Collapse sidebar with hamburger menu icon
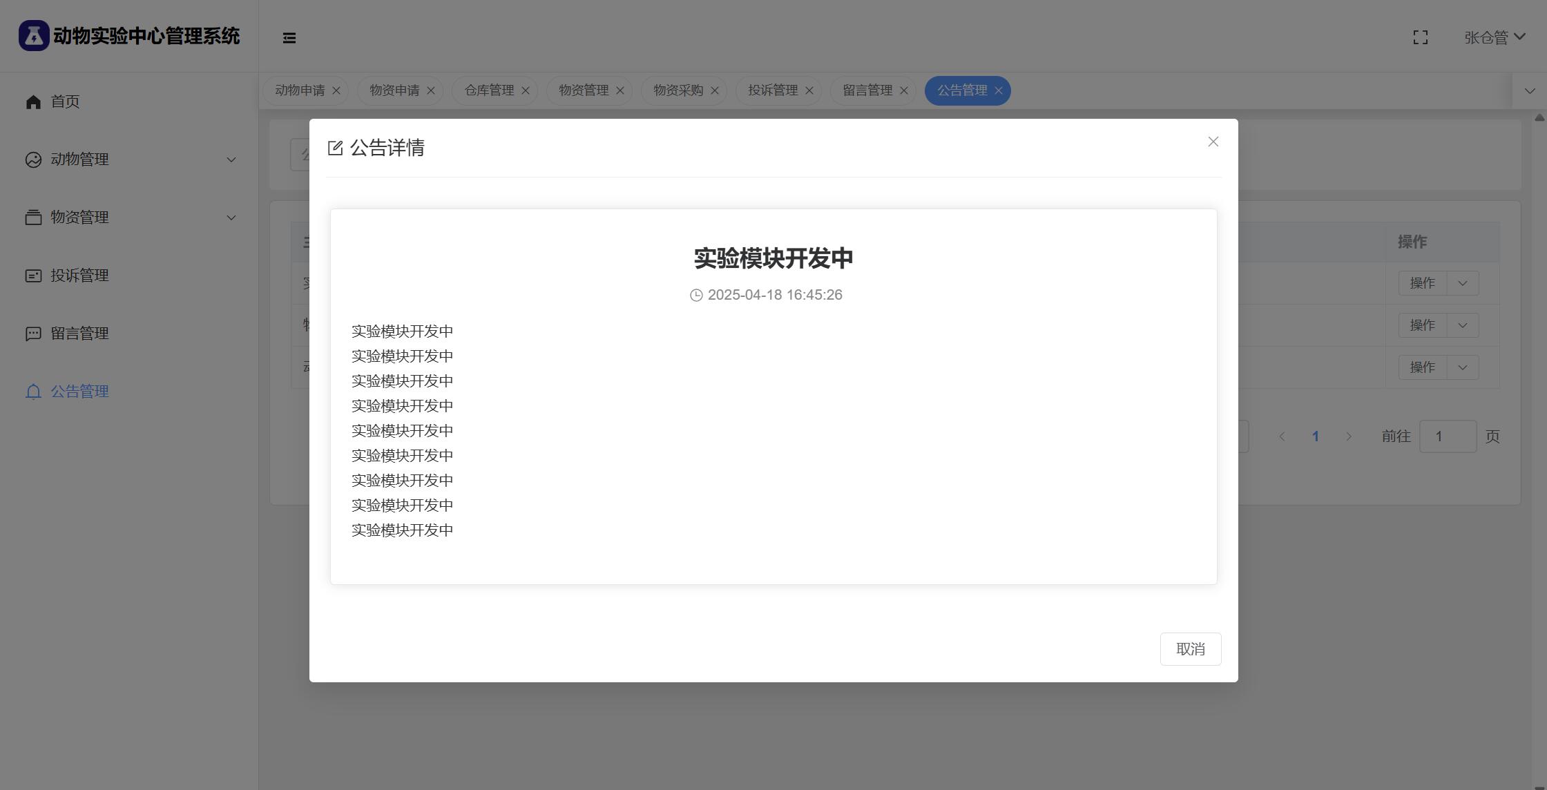The width and height of the screenshot is (1547, 790). coord(289,38)
